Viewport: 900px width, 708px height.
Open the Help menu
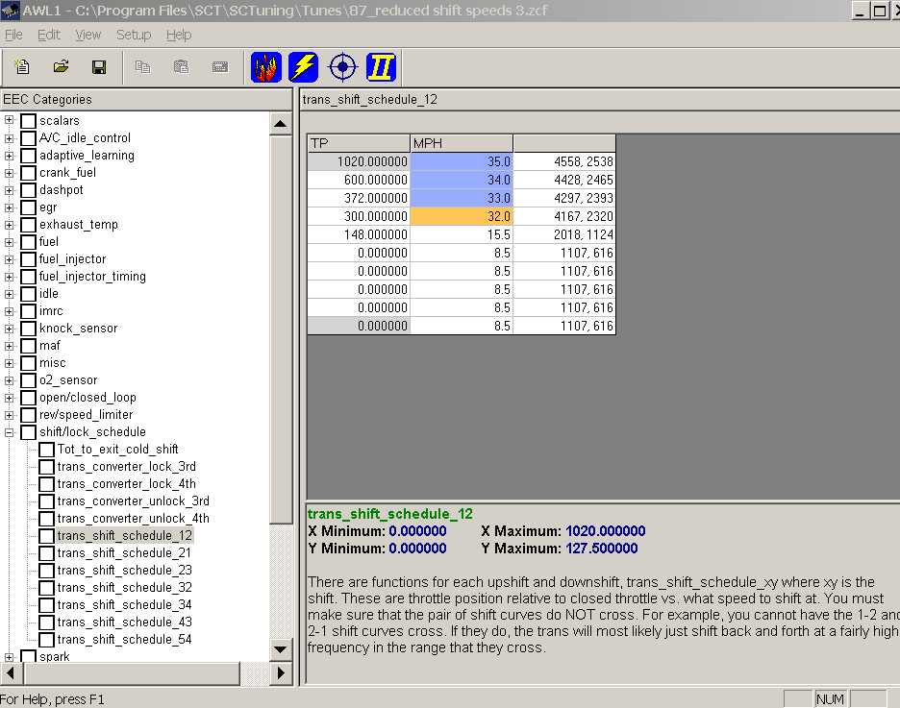click(x=179, y=35)
